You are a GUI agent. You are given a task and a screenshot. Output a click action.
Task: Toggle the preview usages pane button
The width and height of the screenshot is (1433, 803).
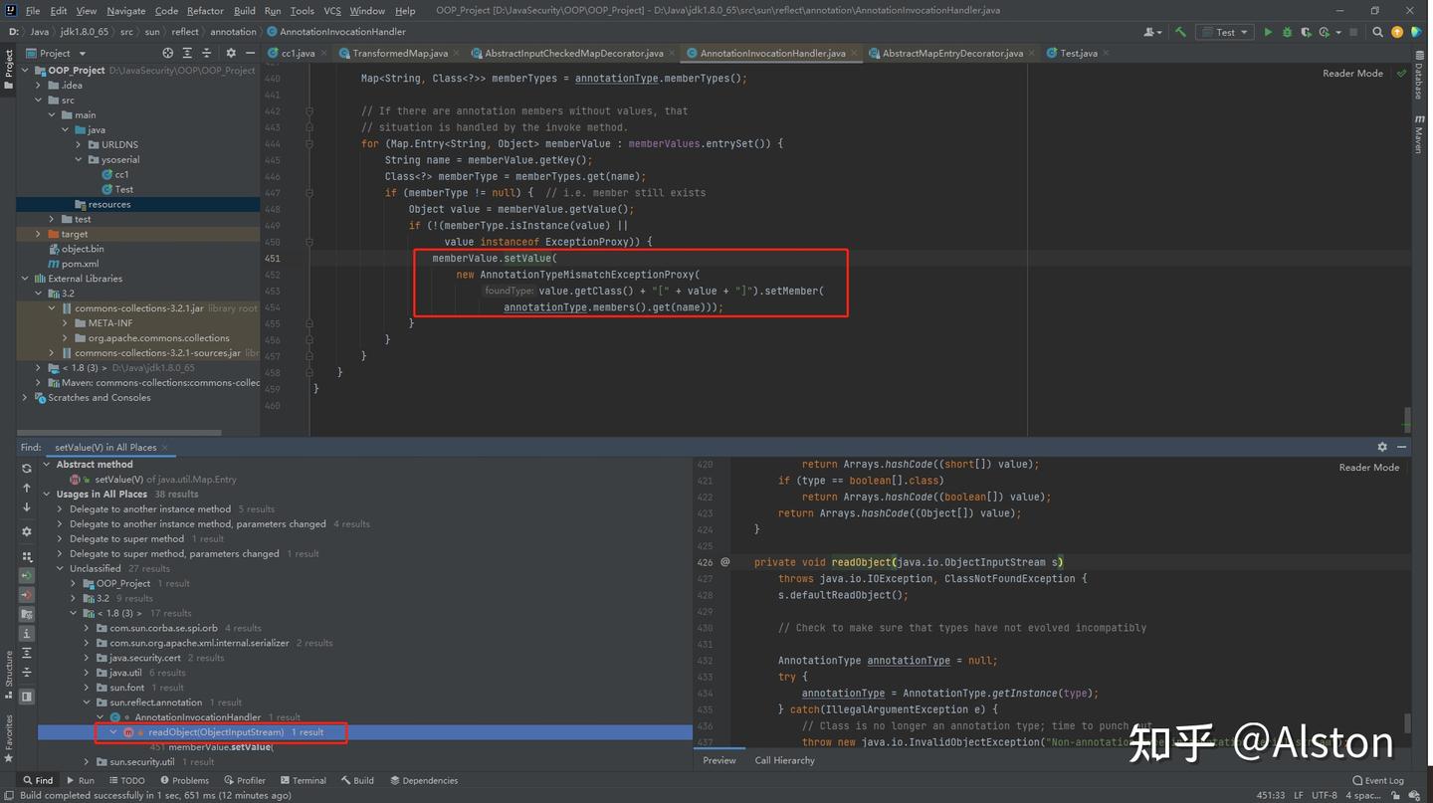(x=27, y=697)
